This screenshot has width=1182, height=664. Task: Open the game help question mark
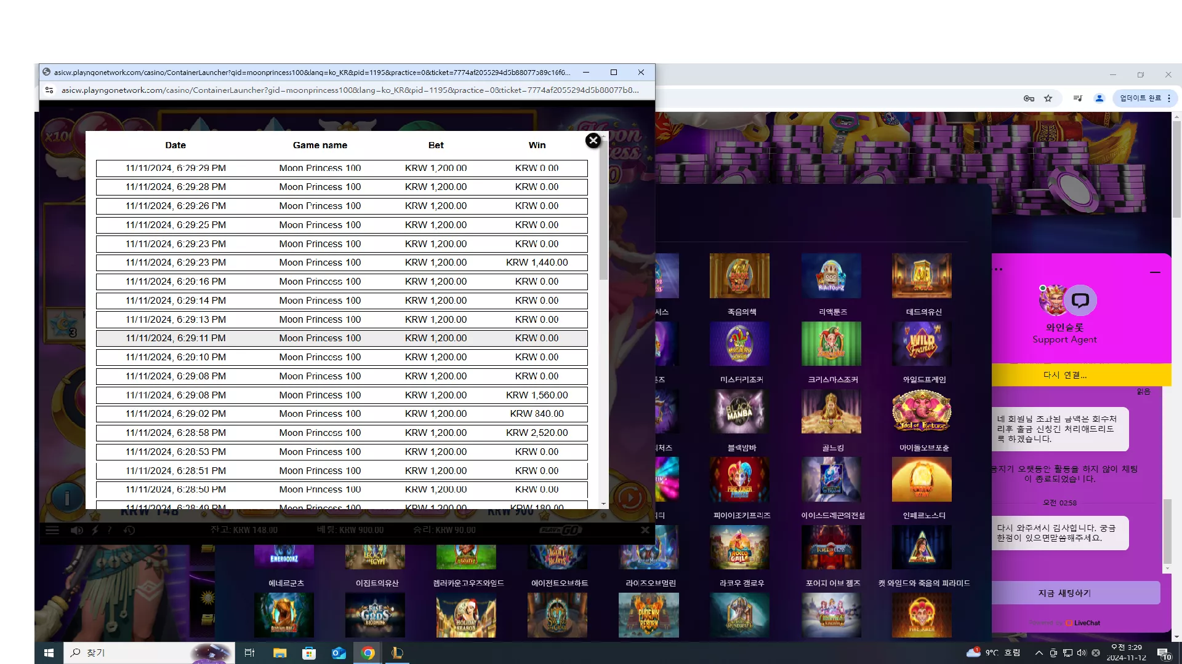coord(110,530)
